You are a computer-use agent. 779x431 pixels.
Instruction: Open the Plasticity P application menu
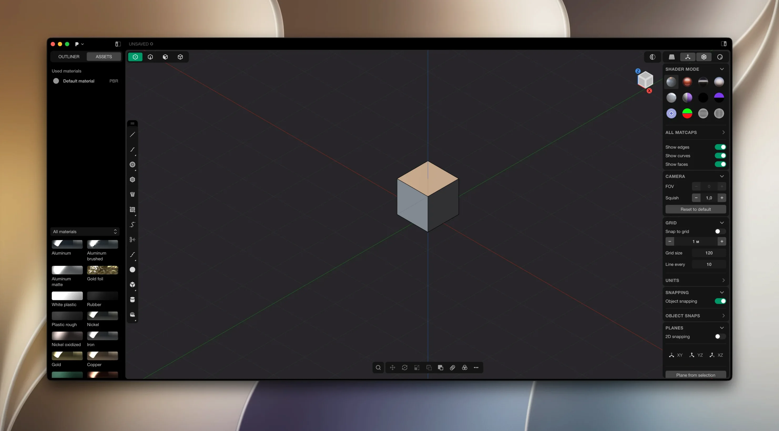pos(79,44)
